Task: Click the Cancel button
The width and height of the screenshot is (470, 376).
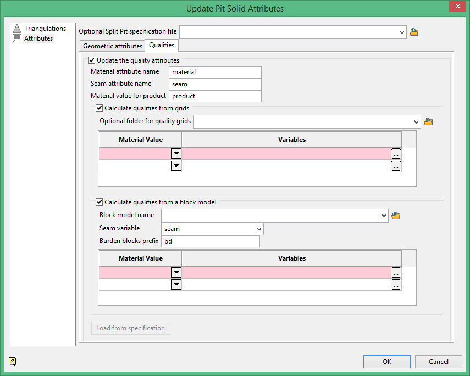Action: tap(438, 361)
